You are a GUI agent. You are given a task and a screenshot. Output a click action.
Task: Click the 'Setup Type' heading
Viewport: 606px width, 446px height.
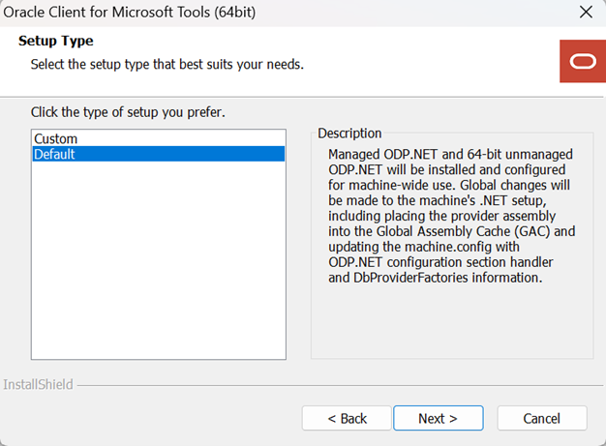tap(56, 41)
